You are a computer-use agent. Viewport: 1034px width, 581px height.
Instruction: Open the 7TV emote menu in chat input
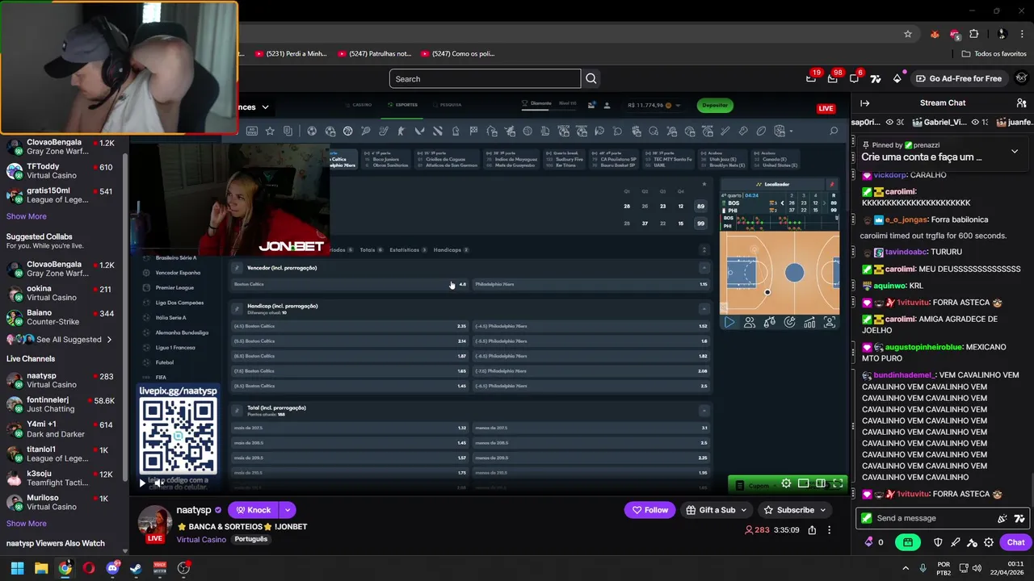point(1019,518)
